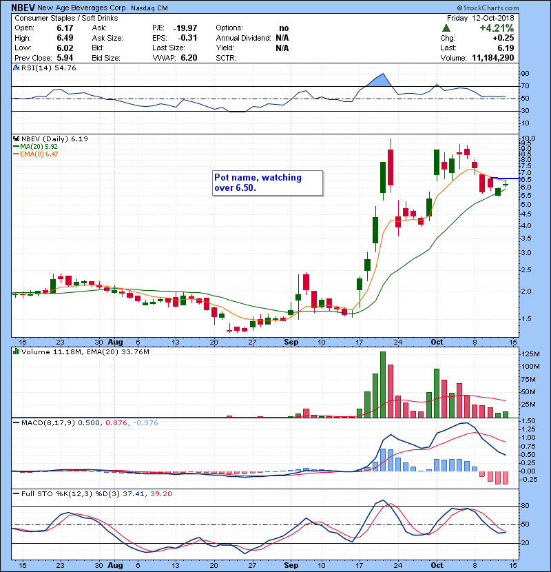Click the stochastic %D value 39.20
551x572 pixels.
point(160,493)
